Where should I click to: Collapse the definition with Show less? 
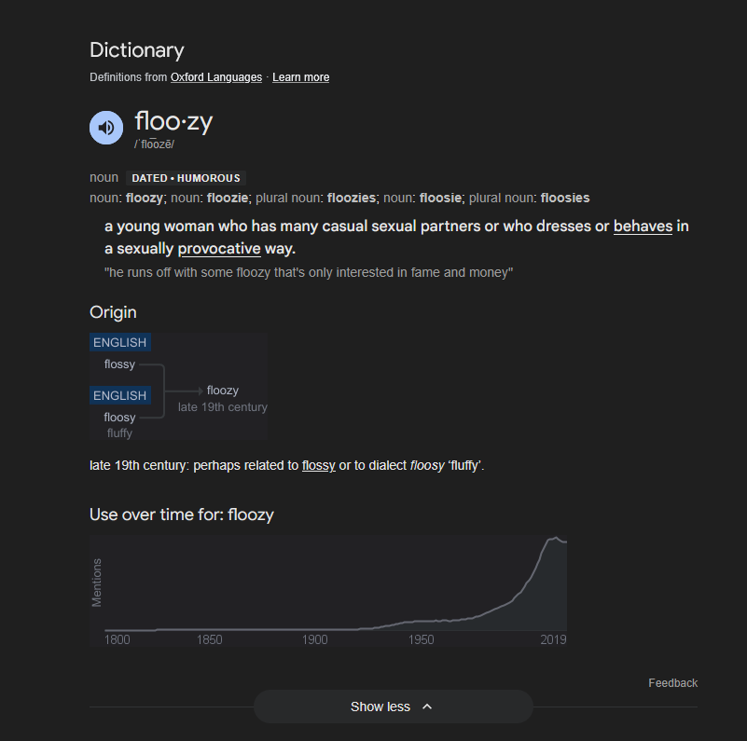[x=392, y=707]
